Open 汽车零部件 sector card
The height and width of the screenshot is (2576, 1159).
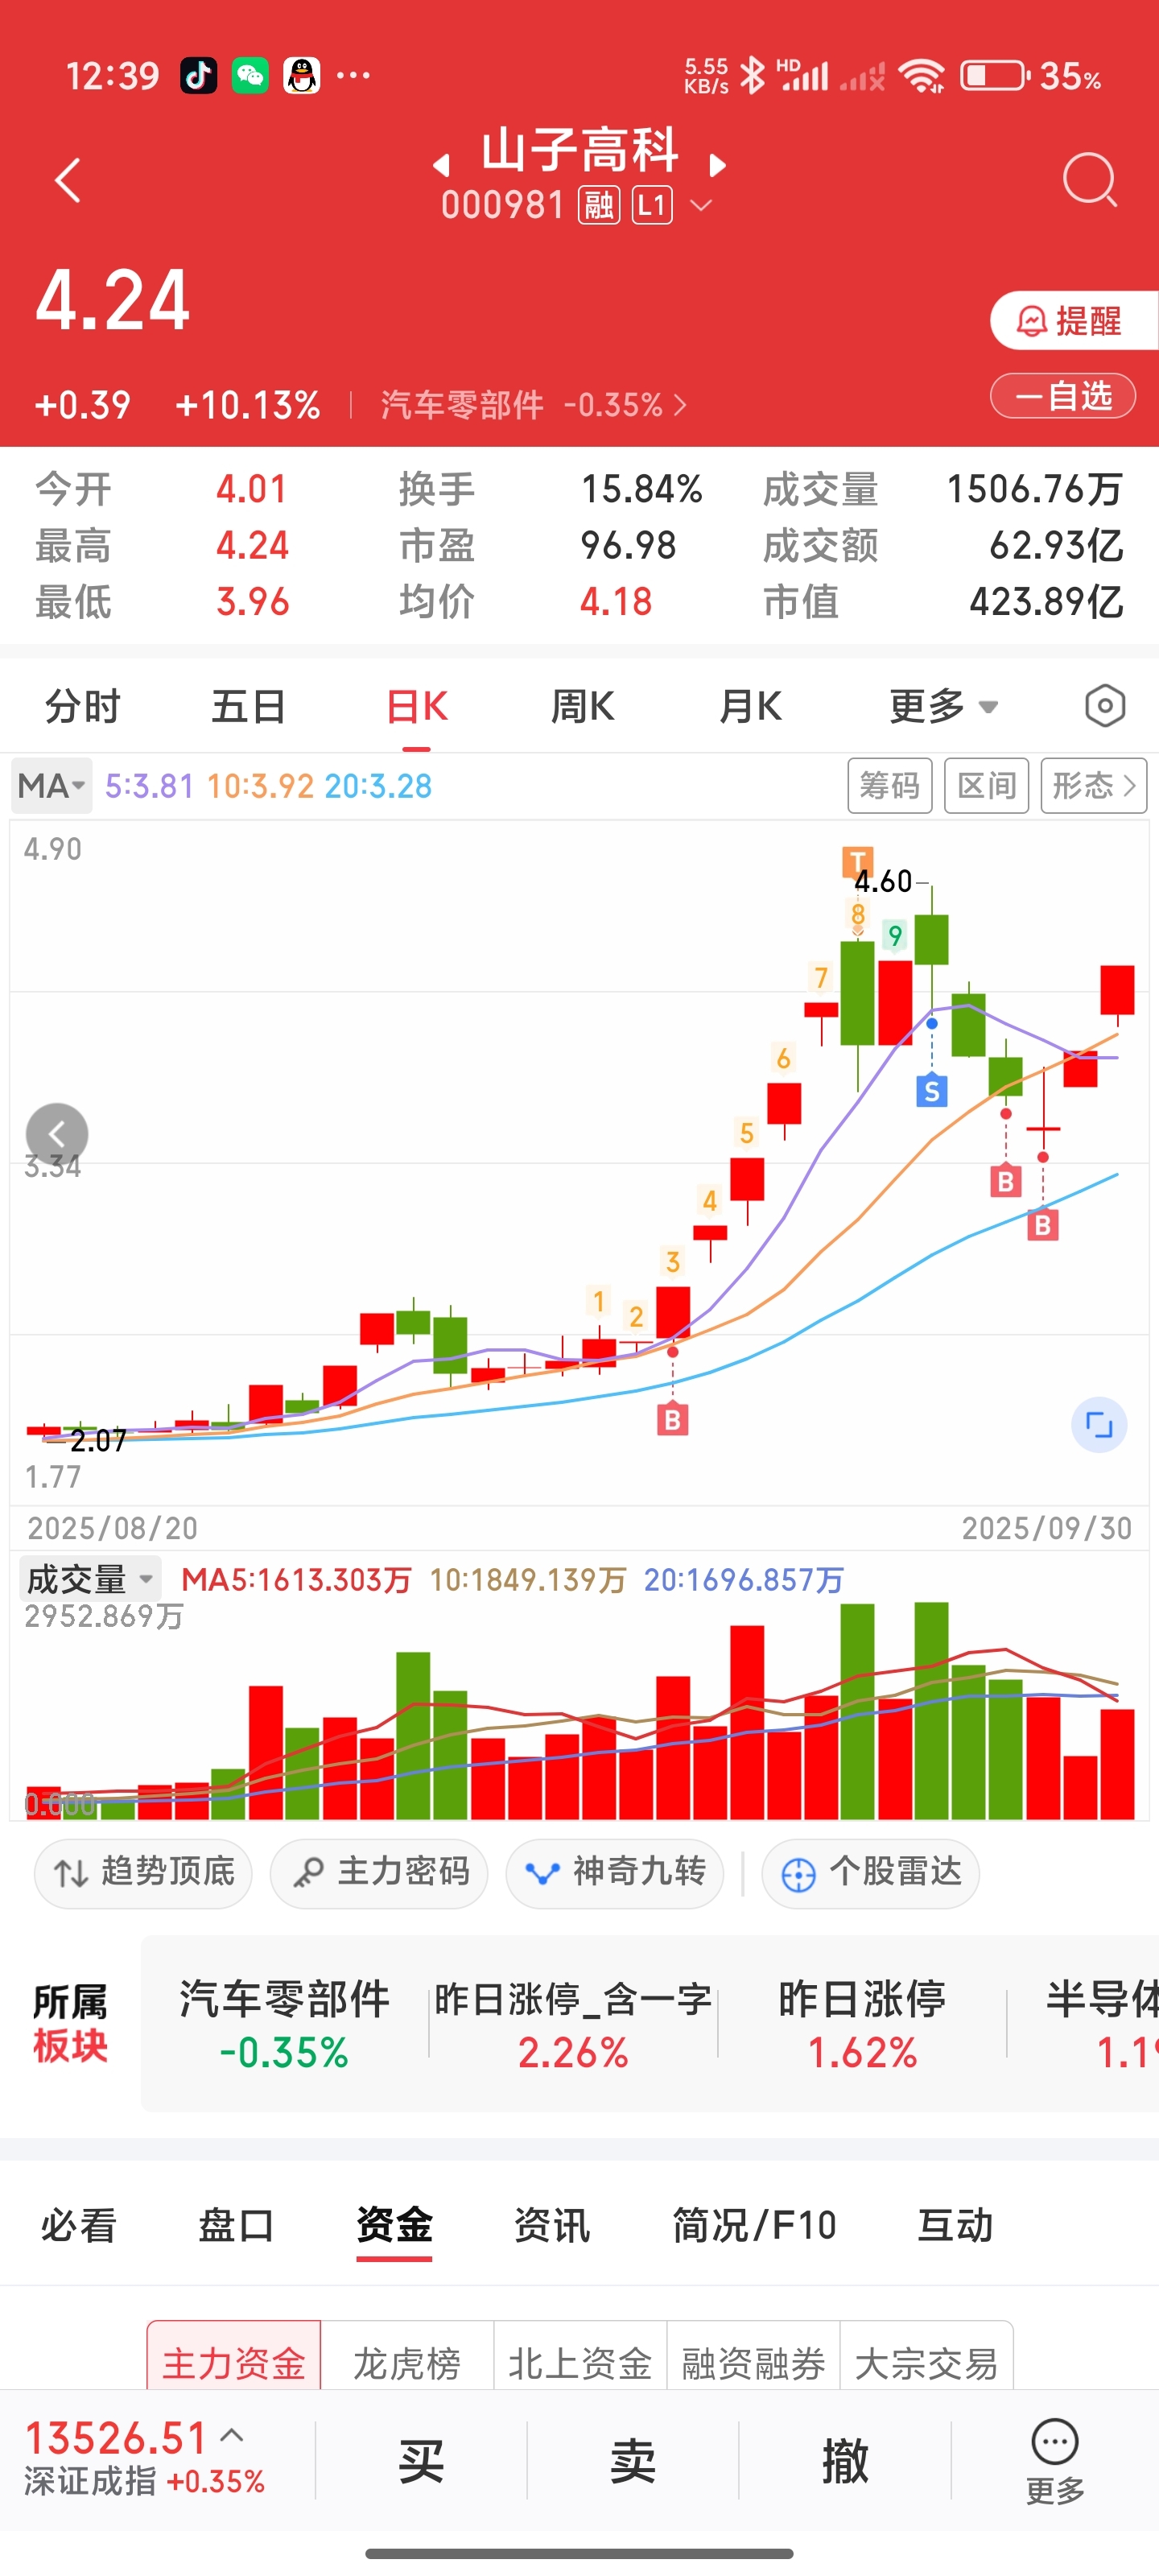[x=284, y=2024]
